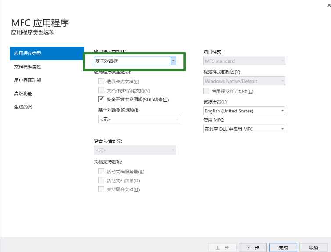The image size is (331, 252).
Task: Open the 文档模板属性 sidebar page
Action: pos(28,67)
